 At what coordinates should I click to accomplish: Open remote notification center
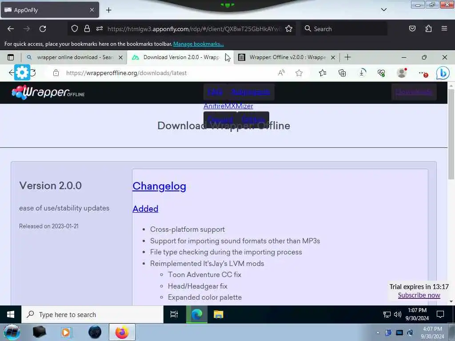point(440,314)
